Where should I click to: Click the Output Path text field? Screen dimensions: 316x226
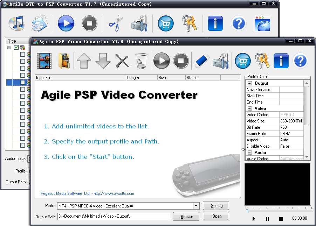pyautogui.click(x=114, y=216)
